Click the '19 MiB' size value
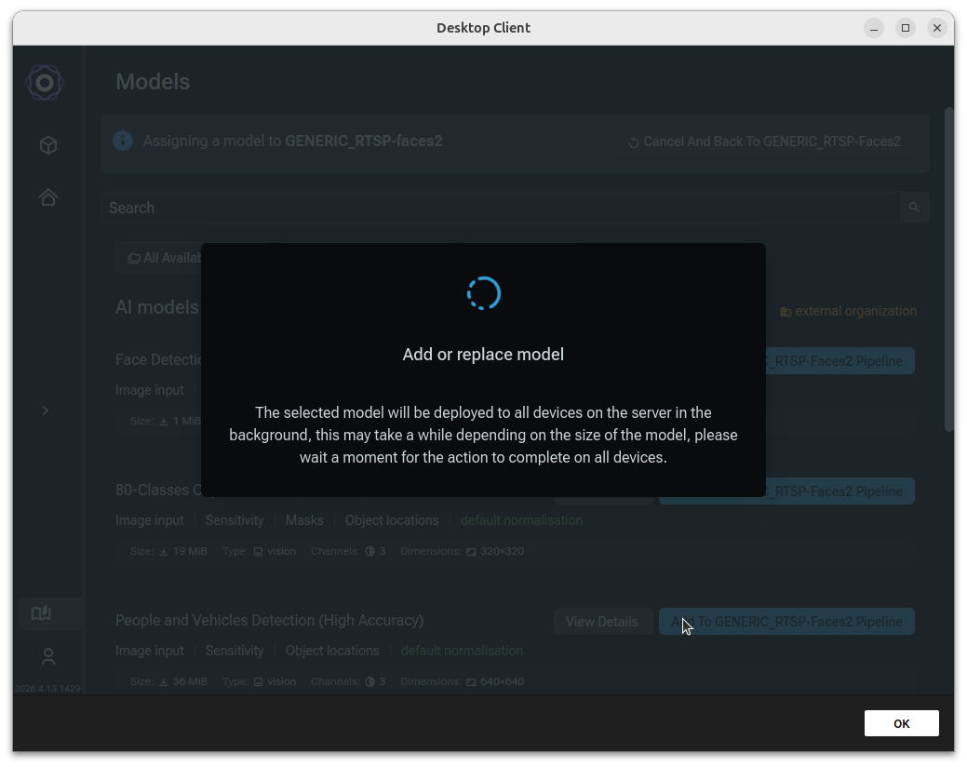Viewport: 967px width, 767px height. (190, 551)
